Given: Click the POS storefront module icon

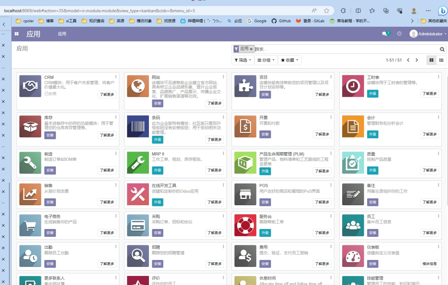Looking at the screenshot, I should [245, 194].
